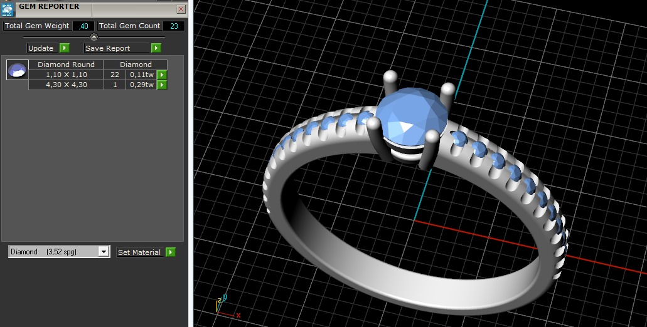Screen dimensions: 647x327
Task: Click the green arrow in 0,29tw row
Action: pos(162,85)
